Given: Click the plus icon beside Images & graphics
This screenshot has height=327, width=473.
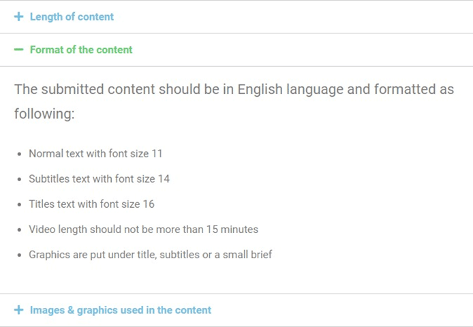Looking at the screenshot, I should coord(18,310).
